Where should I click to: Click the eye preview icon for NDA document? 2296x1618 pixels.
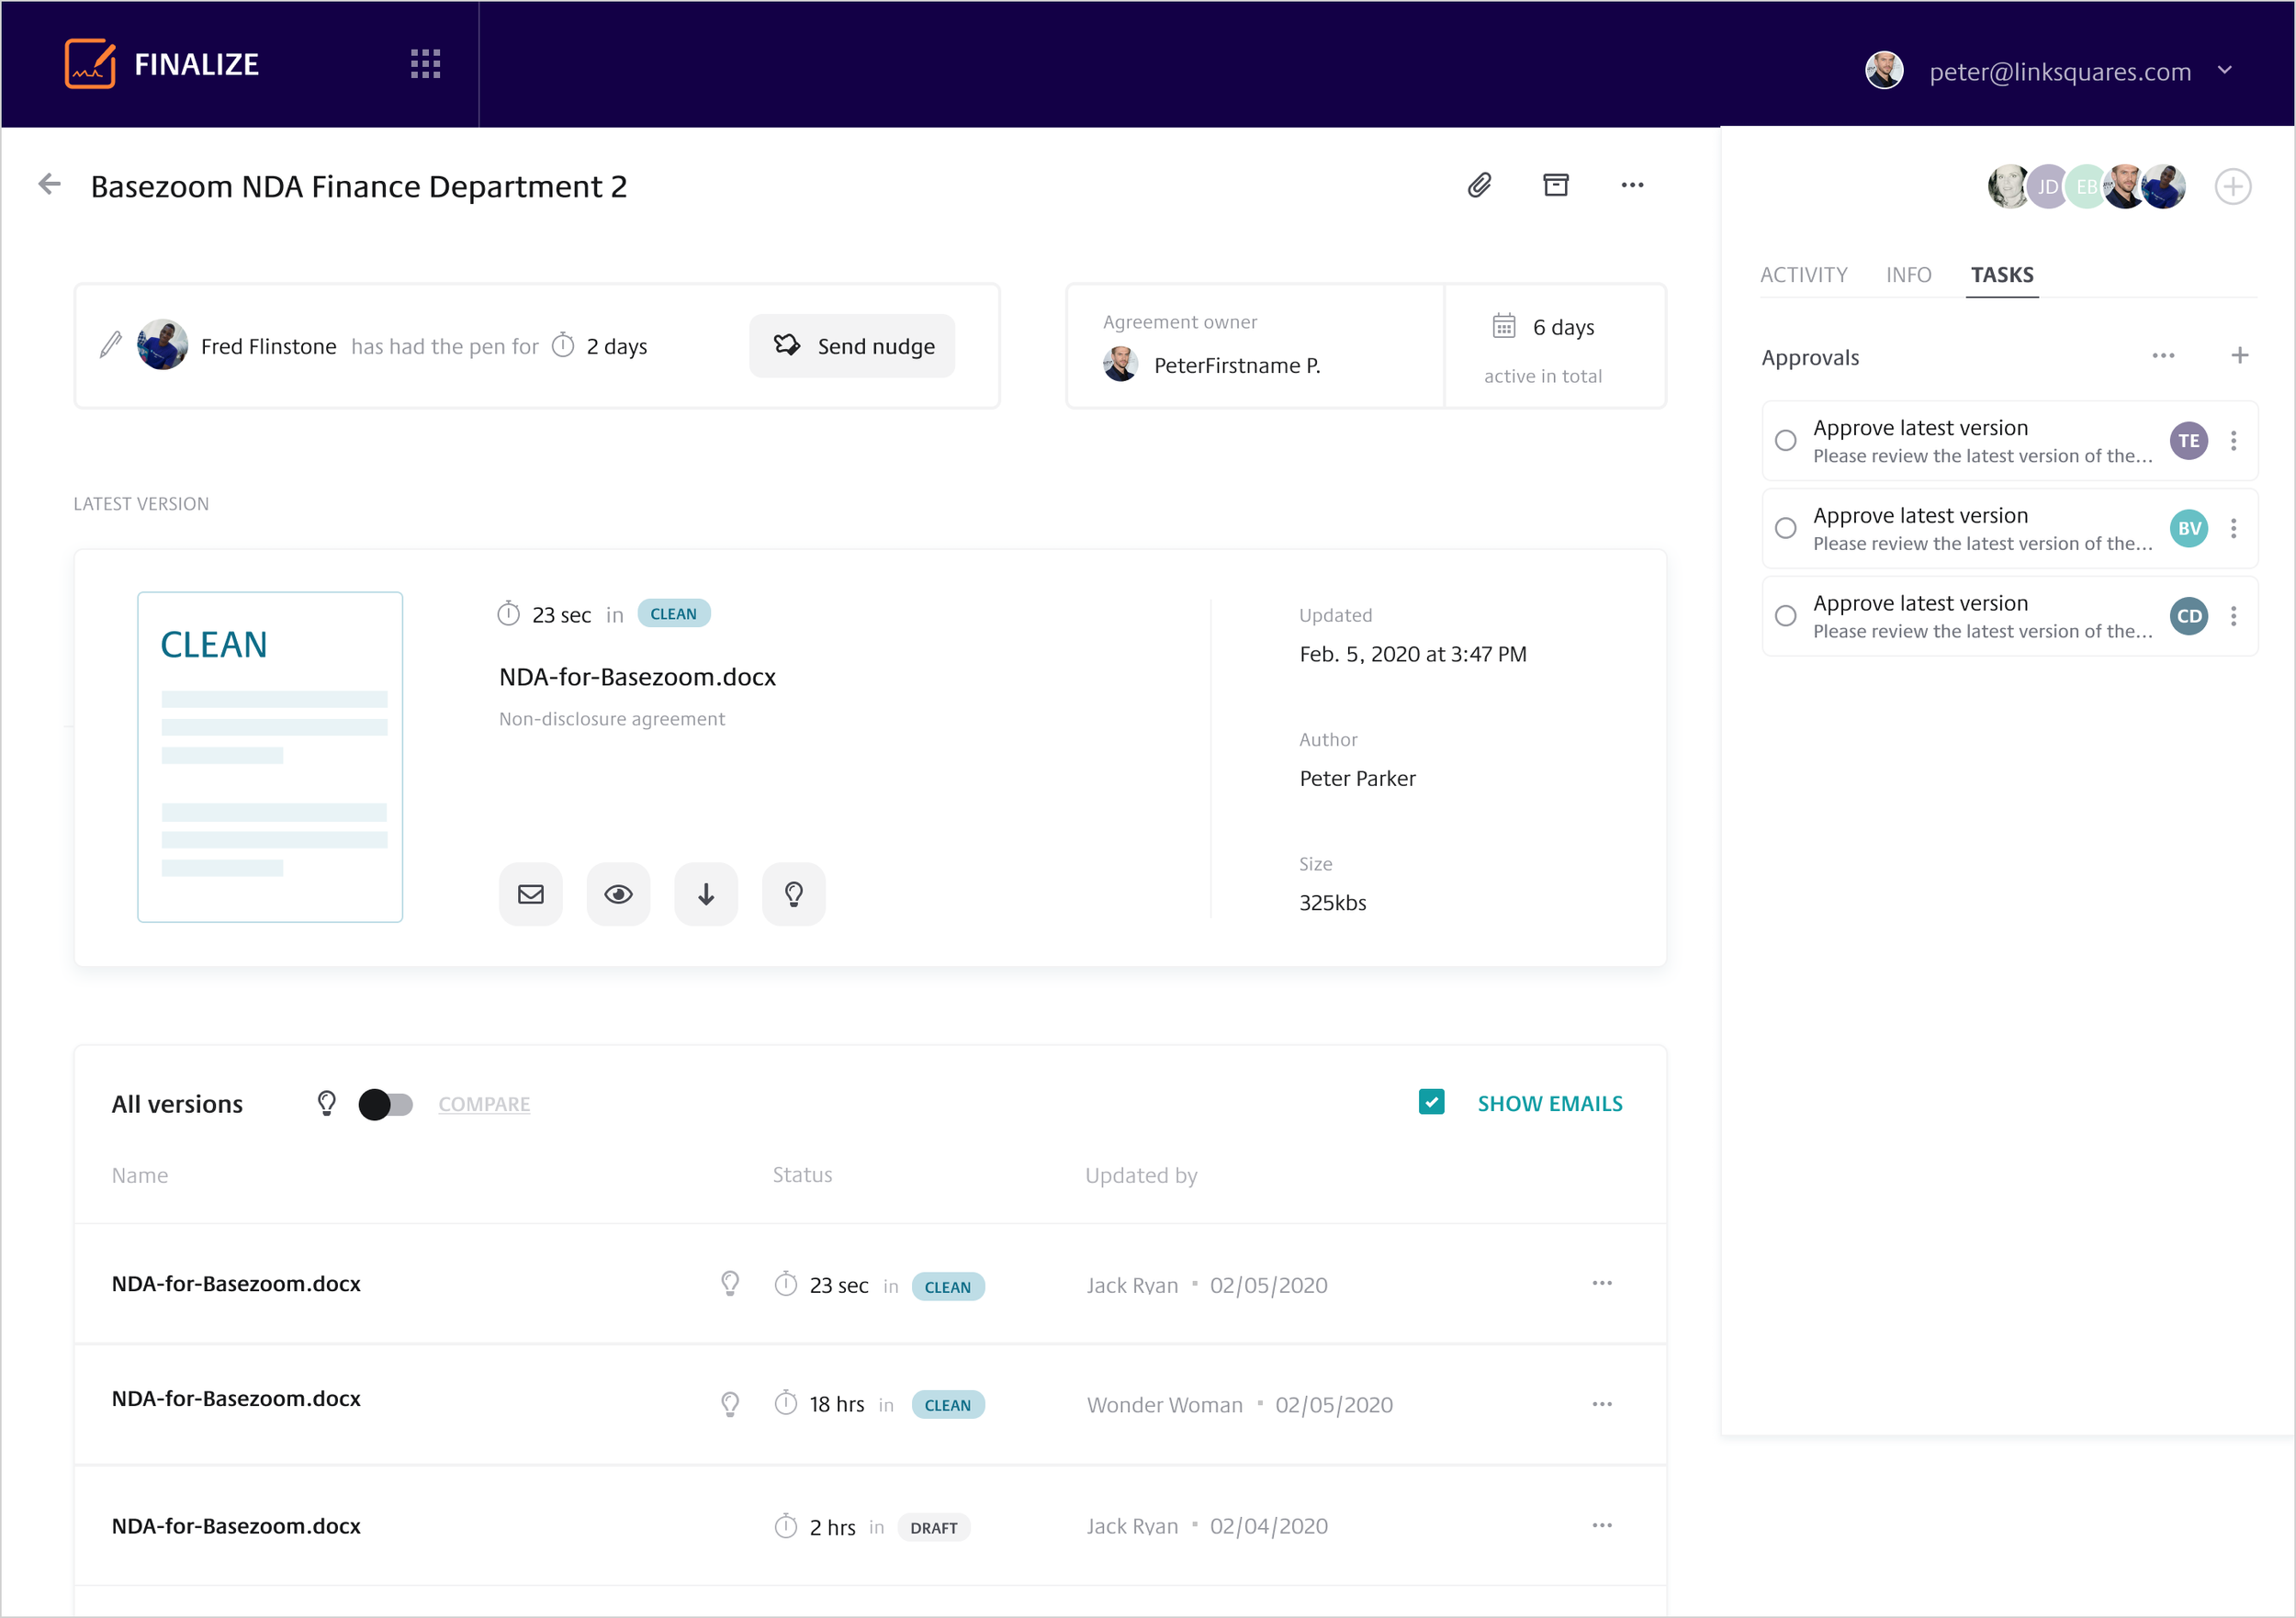pos(618,894)
